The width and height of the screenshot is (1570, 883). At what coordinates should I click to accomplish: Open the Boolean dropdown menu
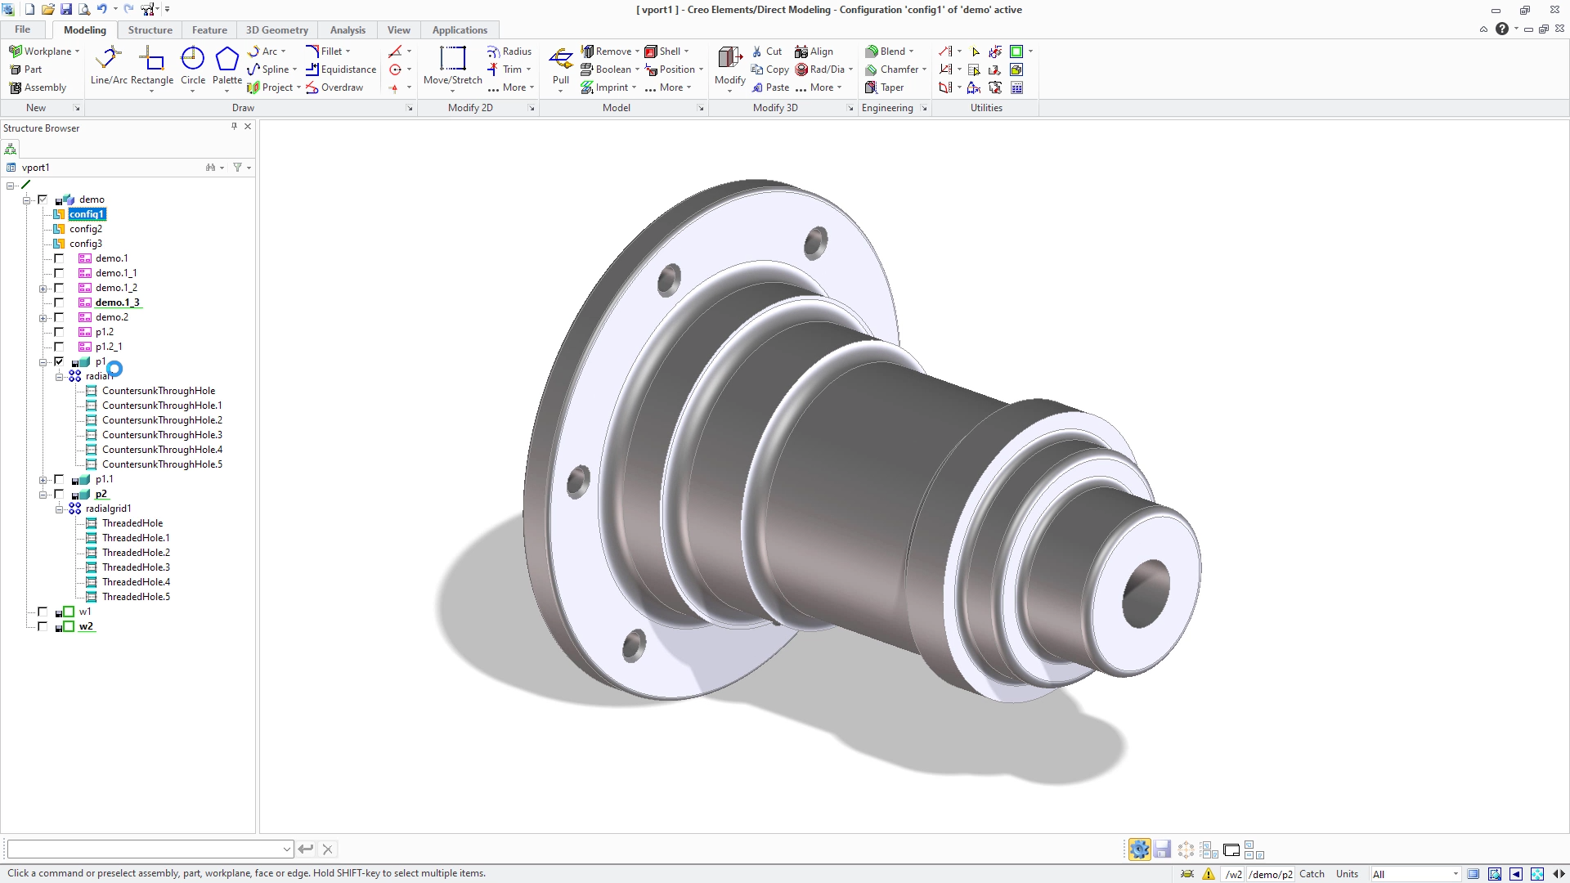coord(637,69)
